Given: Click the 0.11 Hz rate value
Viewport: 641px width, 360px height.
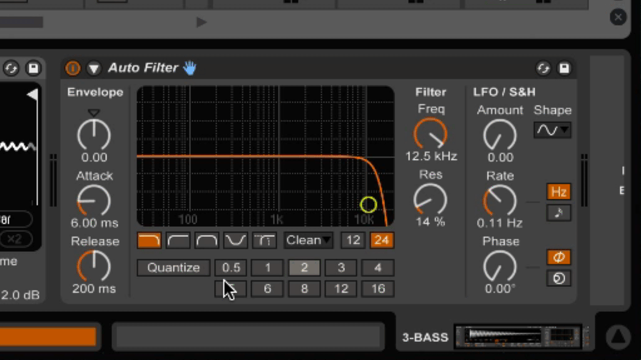Looking at the screenshot, I should point(500,223).
